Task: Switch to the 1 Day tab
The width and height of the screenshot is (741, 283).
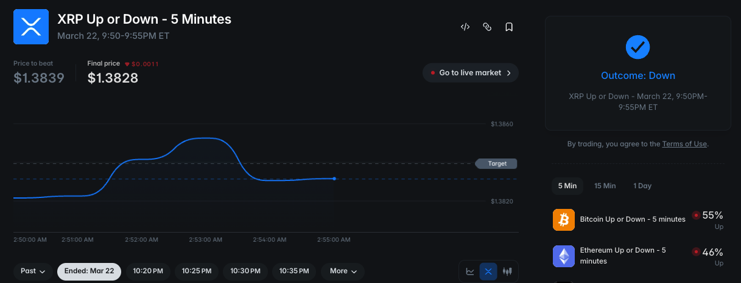Action: click(642, 186)
